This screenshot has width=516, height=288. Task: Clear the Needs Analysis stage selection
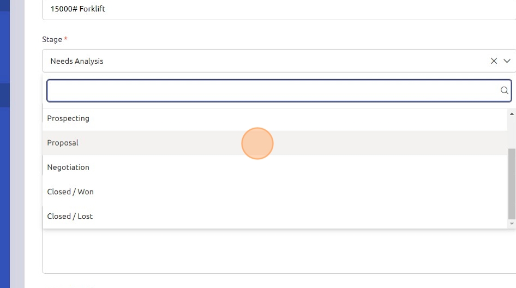(494, 61)
